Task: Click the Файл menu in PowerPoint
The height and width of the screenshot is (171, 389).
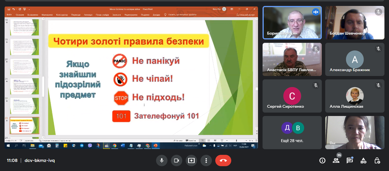Action: click(9, 15)
